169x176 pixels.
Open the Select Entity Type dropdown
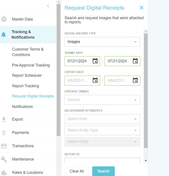(x=102, y=130)
